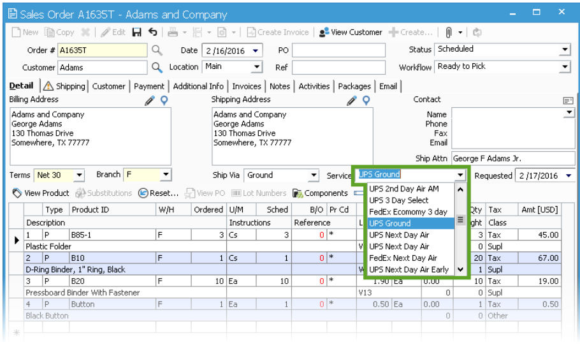Click the printer icon in toolbar
The width and height of the screenshot is (580, 347).
pos(173,33)
